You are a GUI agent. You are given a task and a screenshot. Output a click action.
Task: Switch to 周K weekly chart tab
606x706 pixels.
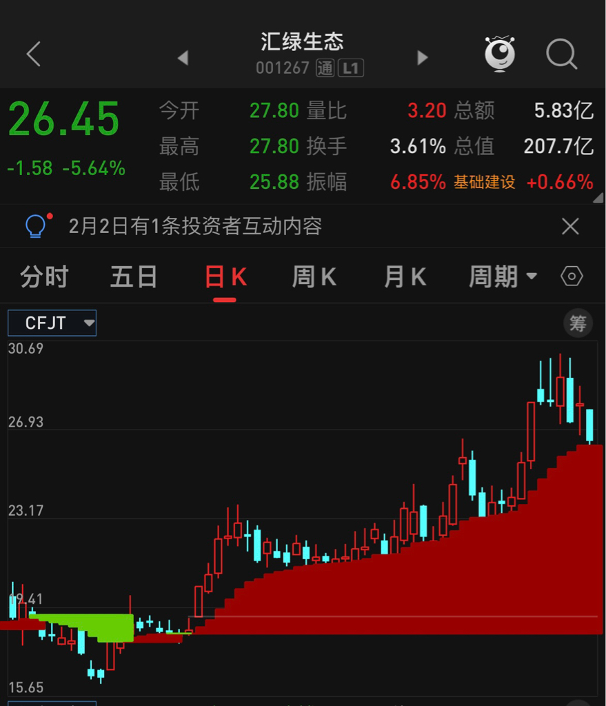click(314, 276)
